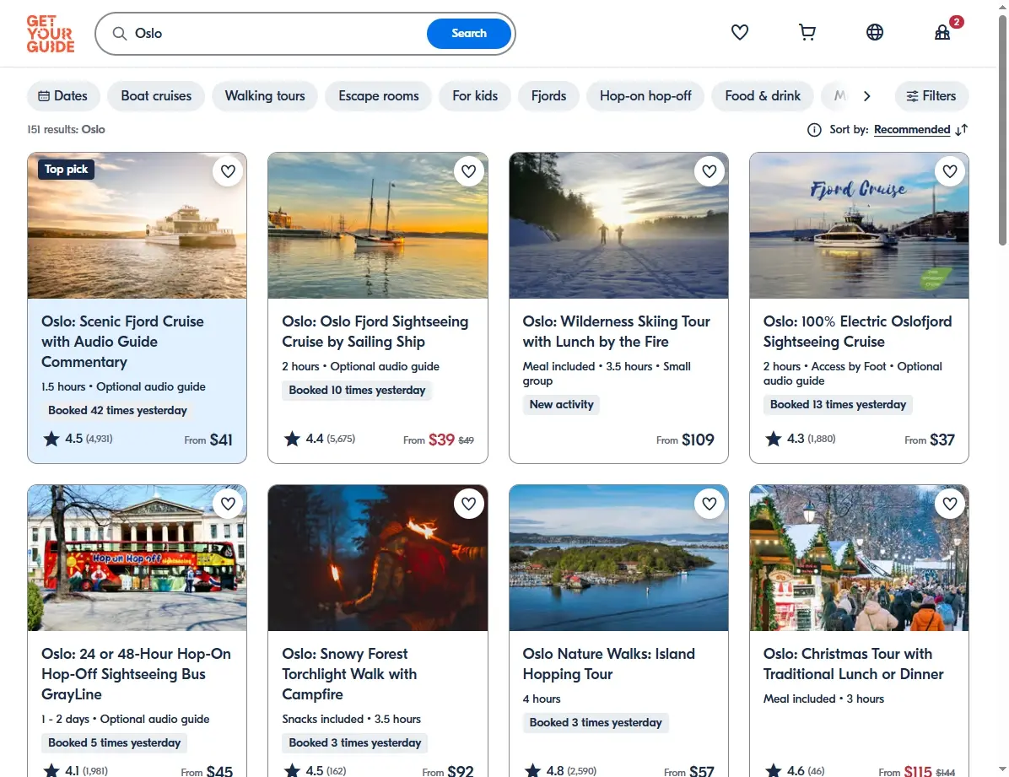Screen dimensions: 1009x777
Task: Click the skiers in snow photo
Action: (x=618, y=225)
